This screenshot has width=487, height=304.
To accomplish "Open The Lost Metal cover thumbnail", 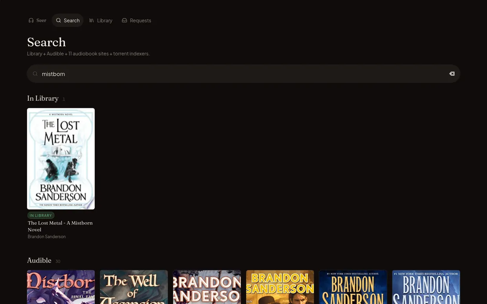I will coord(61,159).
